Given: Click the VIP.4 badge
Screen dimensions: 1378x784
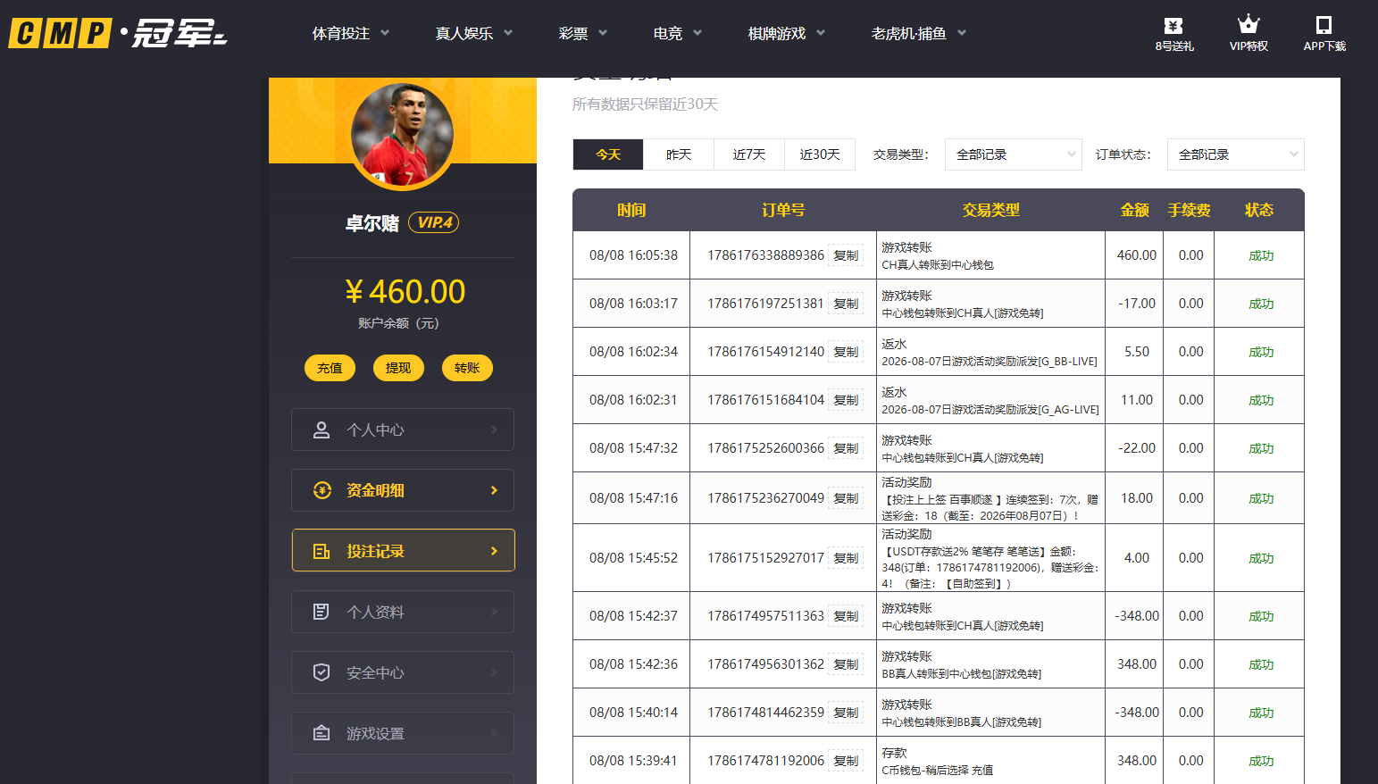Looking at the screenshot, I should (434, 222).
